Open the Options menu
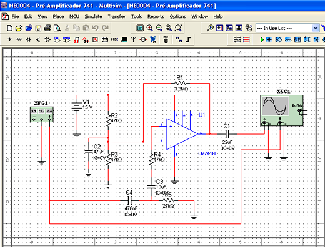Screen dimensions: 325x247 point(177,17)
